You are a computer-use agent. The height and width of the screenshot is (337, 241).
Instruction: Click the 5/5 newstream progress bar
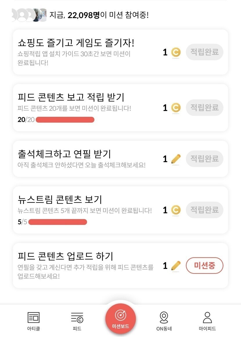(x=58, y=222)
